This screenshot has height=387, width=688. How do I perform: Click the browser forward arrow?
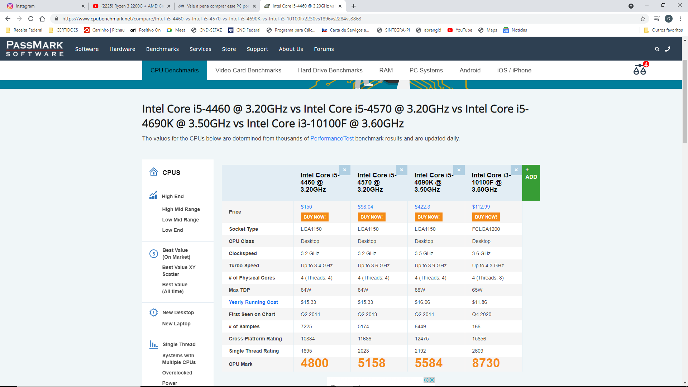click(19, 19)
